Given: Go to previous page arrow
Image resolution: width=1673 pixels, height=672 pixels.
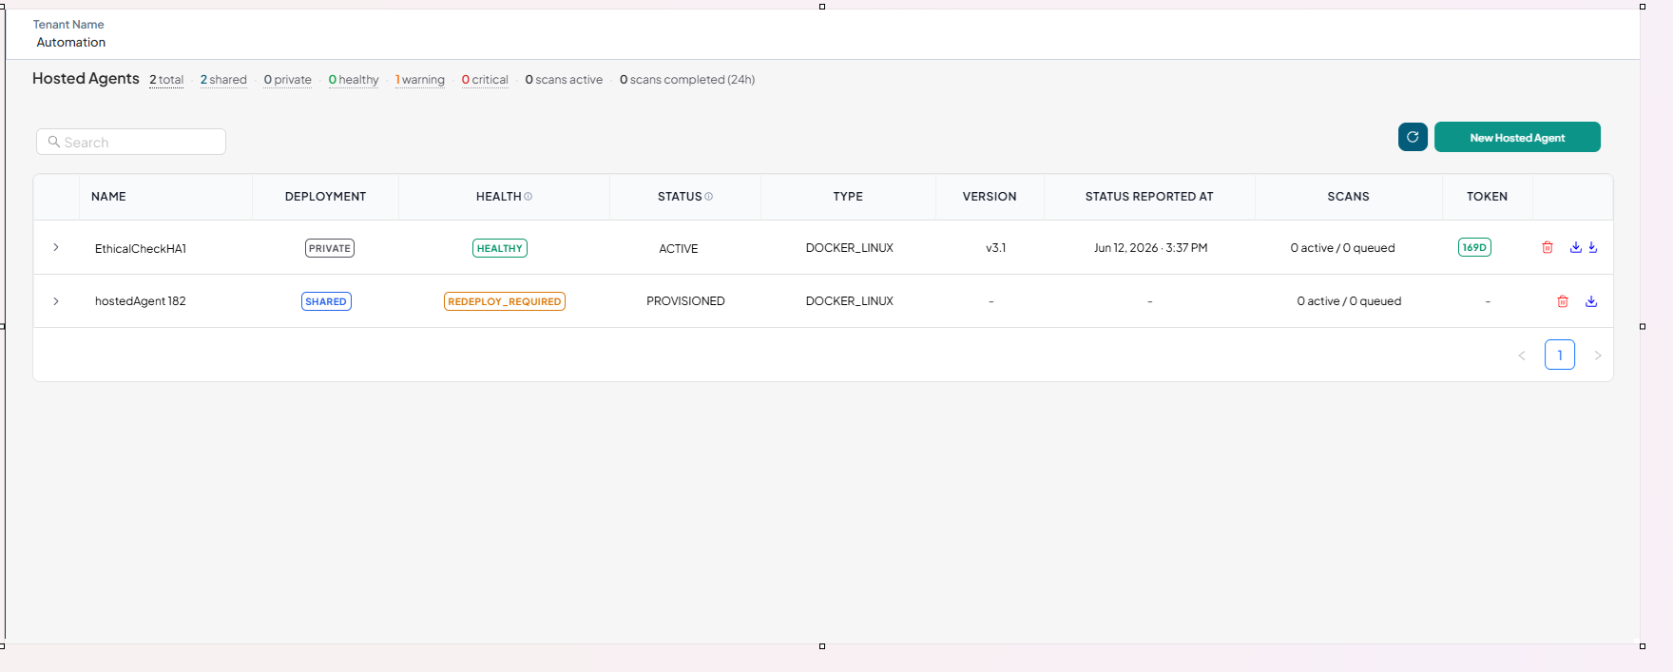Looking at the screenshot, I should (1522, 355).
